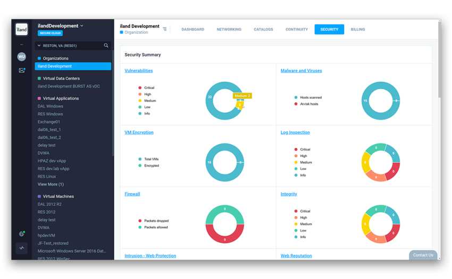Toggle Packets dropped legend entry
This screenshot has height=279, width=452.
[154, 221]
